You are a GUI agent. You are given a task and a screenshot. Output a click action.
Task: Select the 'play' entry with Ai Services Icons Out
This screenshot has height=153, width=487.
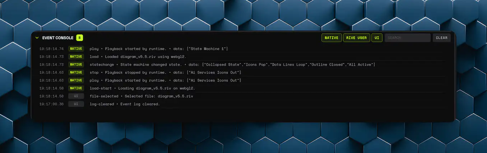point(243,80)
